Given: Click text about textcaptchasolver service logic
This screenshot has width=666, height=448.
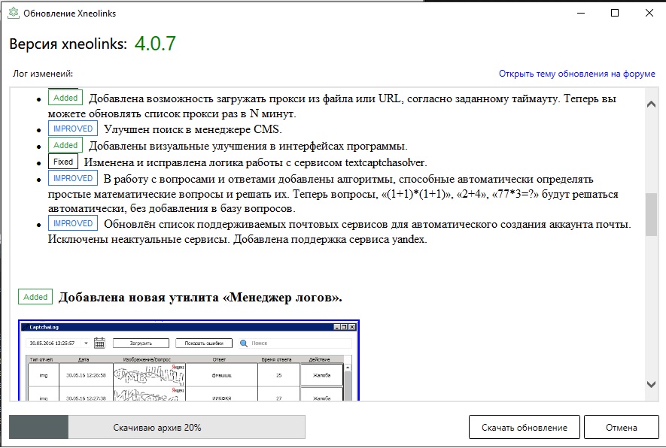Looking at the screenshot, I should pyautogui.click(x=255, y=162).
